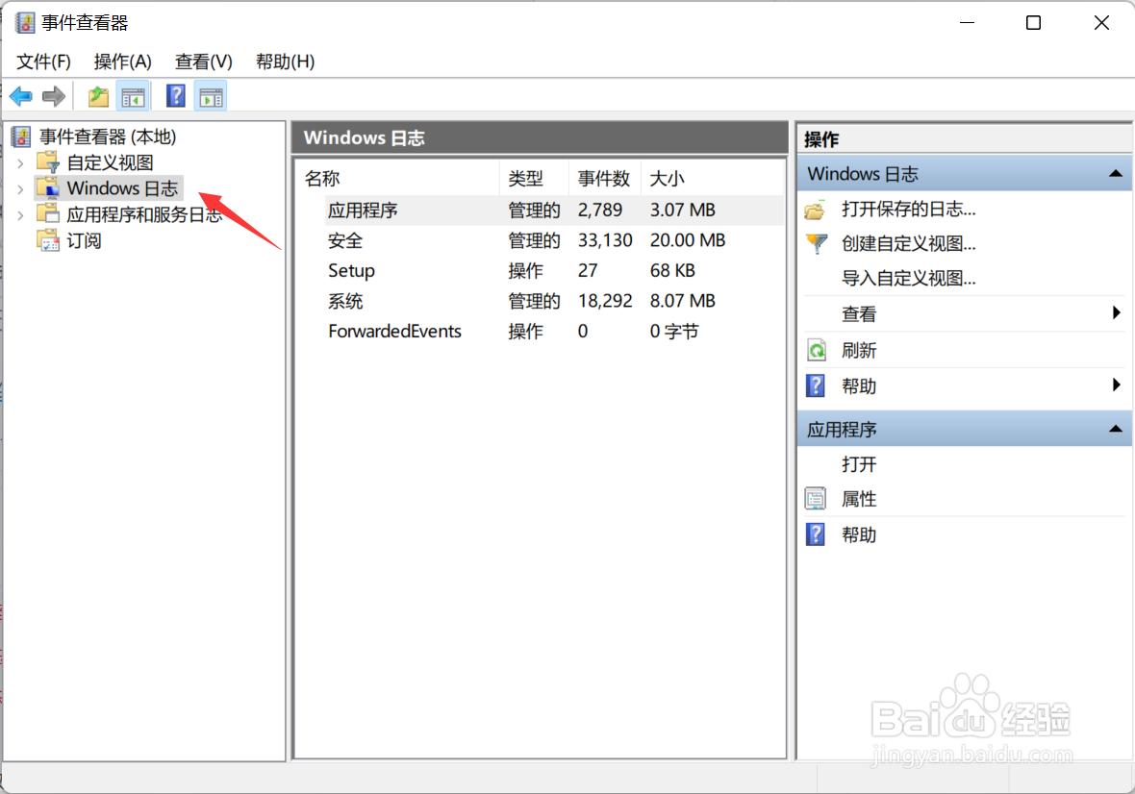Click 创建自定义视图... action
1135x794 pixels.
908,244
